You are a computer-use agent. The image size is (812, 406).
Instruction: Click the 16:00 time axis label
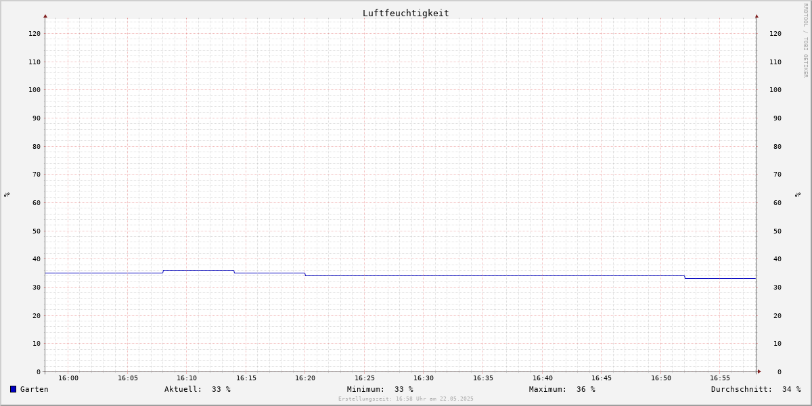point(68,378)
